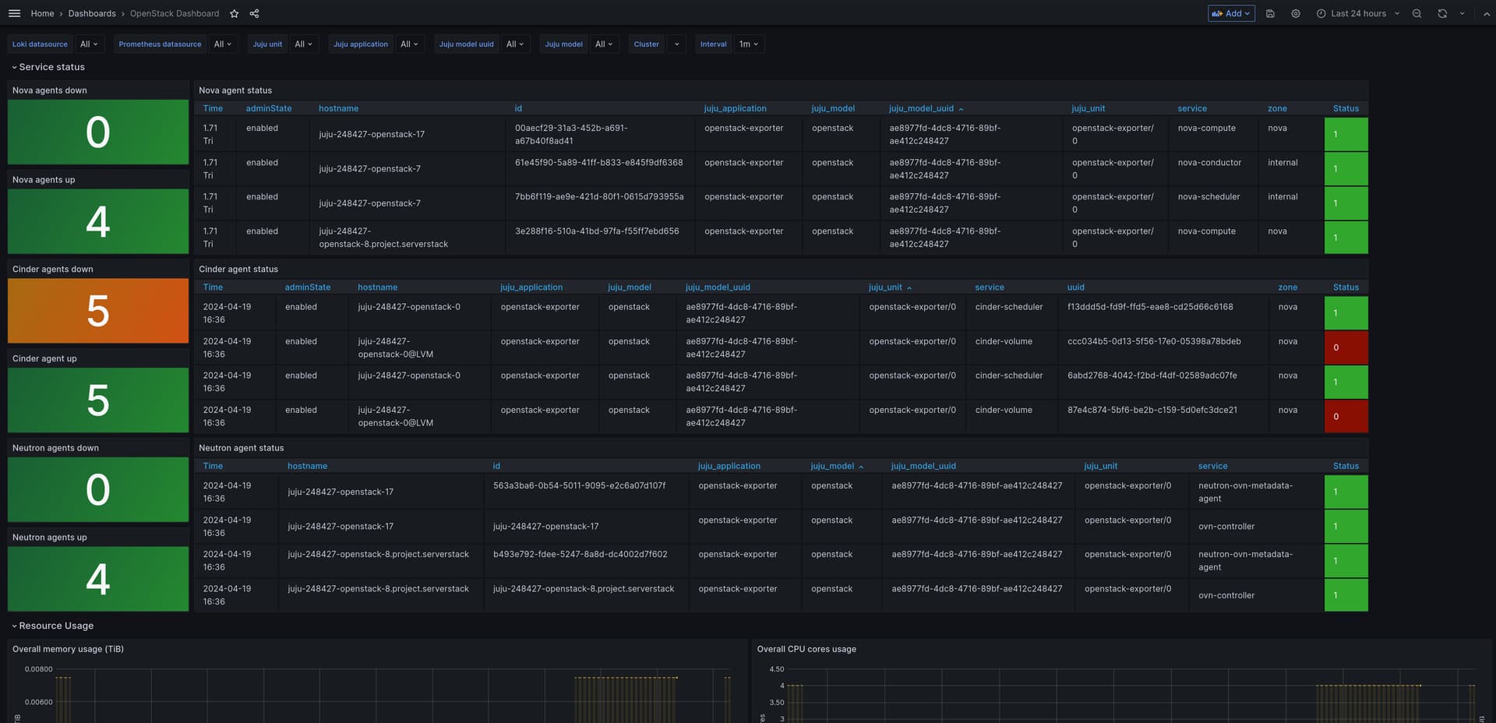Click the share dashboard icon
This screenshot has width=1496, height=723.
coord(254,13)
